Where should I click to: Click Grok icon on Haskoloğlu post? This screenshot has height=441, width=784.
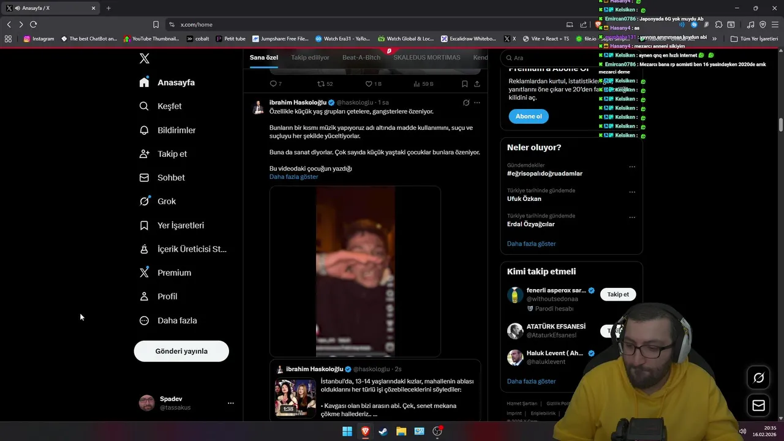coord(466,103)
